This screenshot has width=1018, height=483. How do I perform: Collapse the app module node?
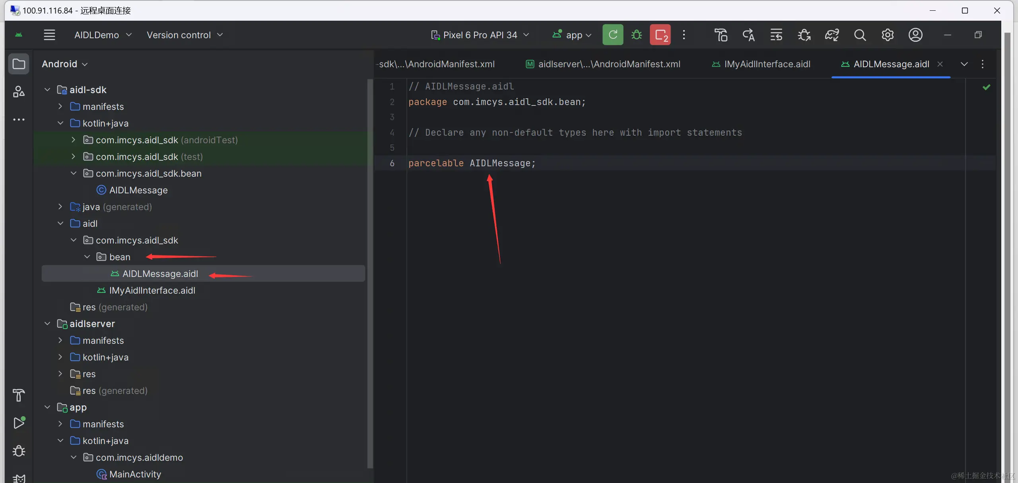pyautogui.click(x=47, y=407)
